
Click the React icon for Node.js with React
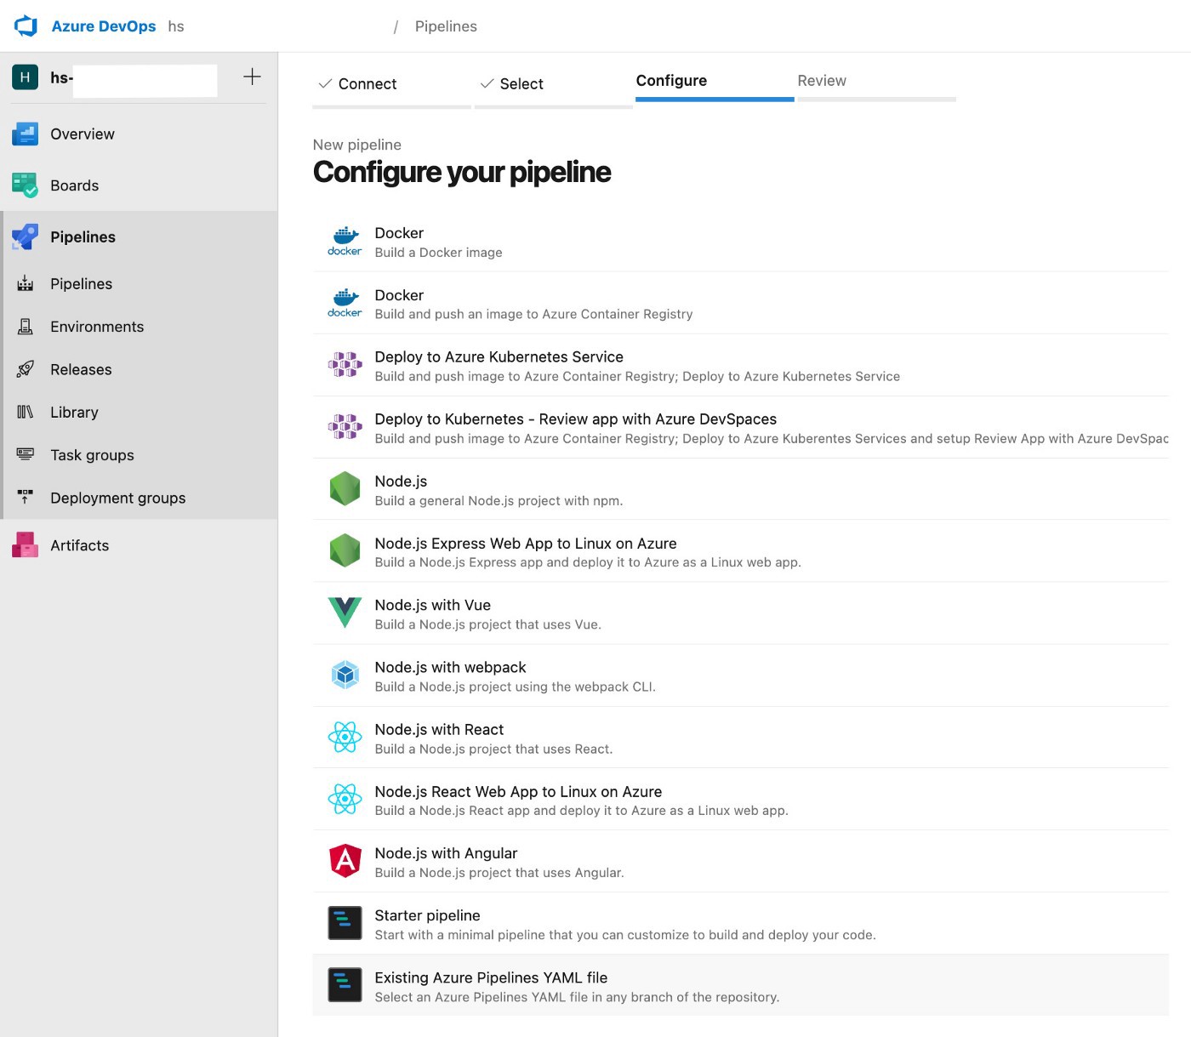tap(345, 737)
